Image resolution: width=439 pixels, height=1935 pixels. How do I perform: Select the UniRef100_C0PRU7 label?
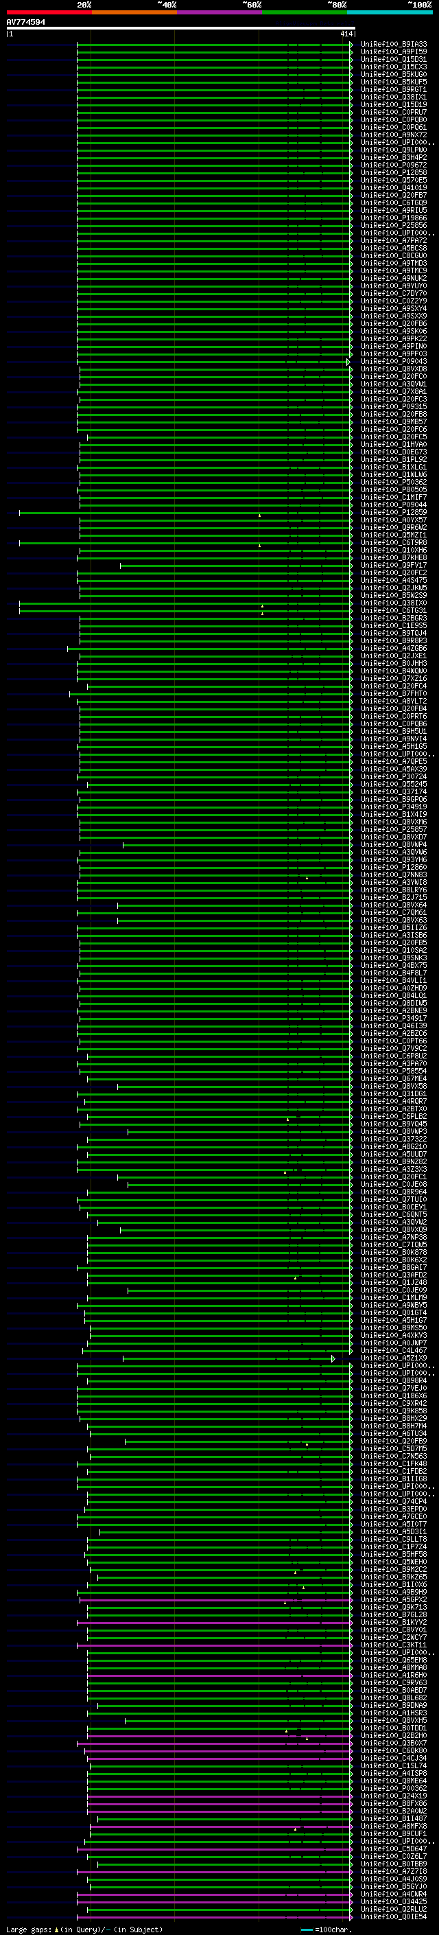[x=393, y=112]
